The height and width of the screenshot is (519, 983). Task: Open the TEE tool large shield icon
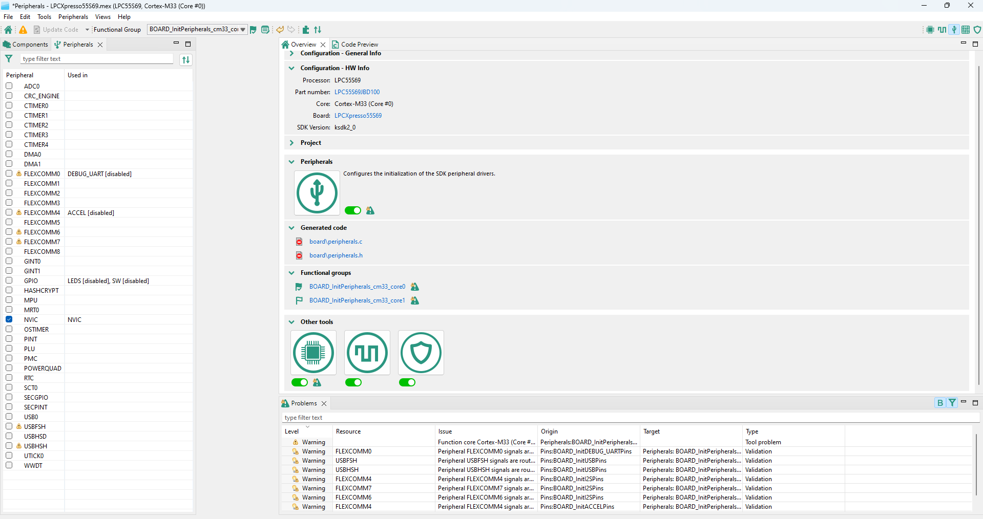421,353
